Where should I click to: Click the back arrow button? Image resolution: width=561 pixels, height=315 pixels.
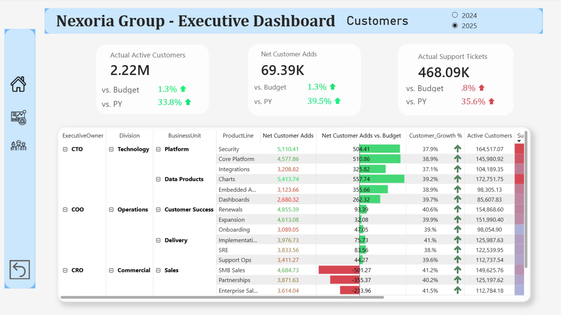pos(20,269)
